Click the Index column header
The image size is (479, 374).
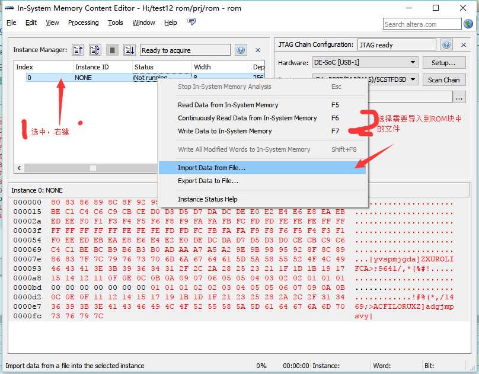click(43, 67)
